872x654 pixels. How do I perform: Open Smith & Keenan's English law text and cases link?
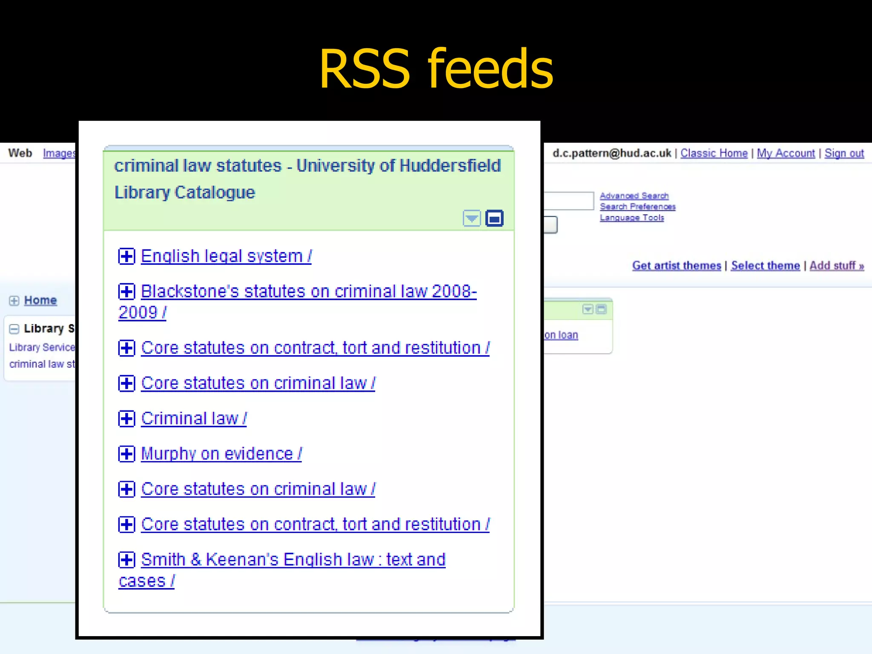[x=282, y=570]
